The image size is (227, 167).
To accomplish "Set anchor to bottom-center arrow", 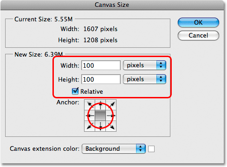I will 100,126.
